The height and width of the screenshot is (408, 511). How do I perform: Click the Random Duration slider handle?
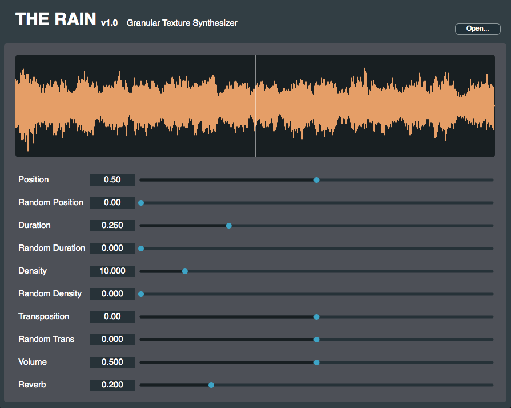click(x=141, y=248)
